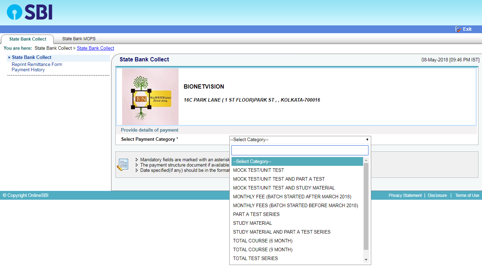Select State Bank Collect in sidebar
Screen dimensions: 482x271
[x=32, y=58]
